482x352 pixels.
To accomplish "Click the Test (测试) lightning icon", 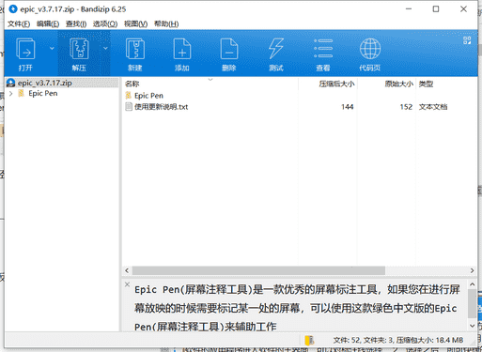I will [x=276, y=49].
